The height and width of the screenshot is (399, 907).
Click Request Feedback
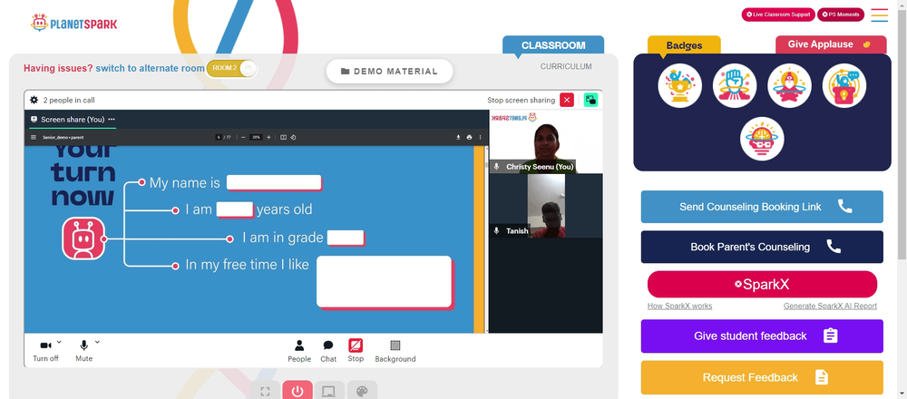(762, 377)
